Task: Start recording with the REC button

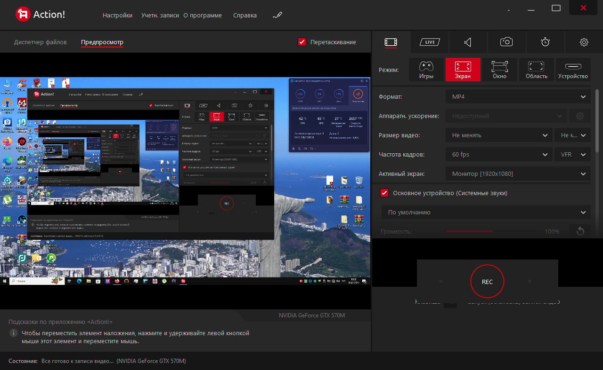Action: point(487,282)
